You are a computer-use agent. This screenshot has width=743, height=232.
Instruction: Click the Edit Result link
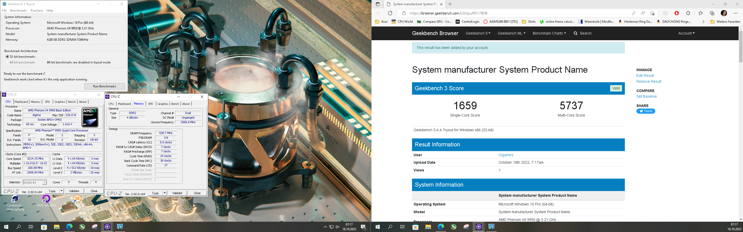point(645,76)
